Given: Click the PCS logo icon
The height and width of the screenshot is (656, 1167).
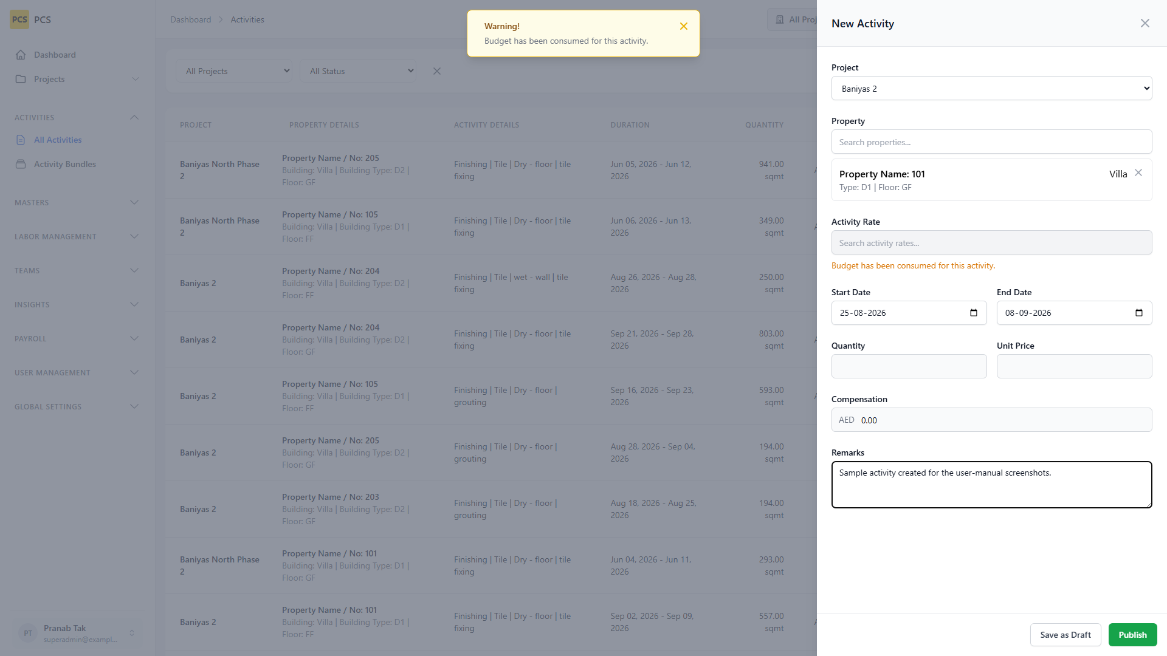Looking at the screenshot, I should click(19, 19).
